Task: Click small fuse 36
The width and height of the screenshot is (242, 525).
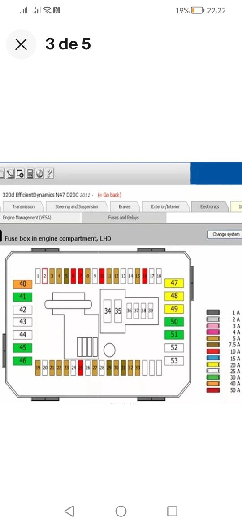Action: tap(129, 311)
